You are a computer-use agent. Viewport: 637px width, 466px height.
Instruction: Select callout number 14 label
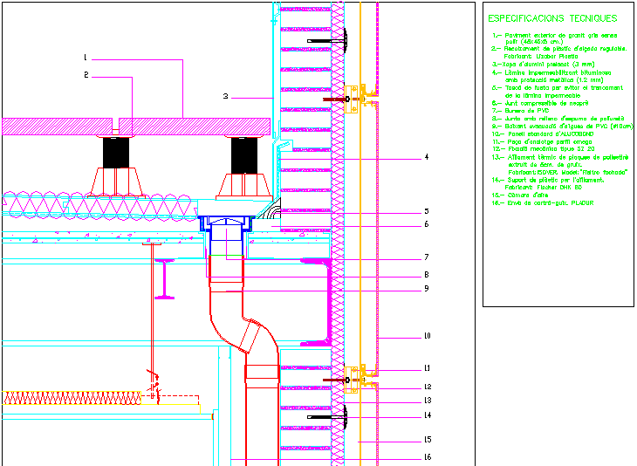tap(427, 415)
